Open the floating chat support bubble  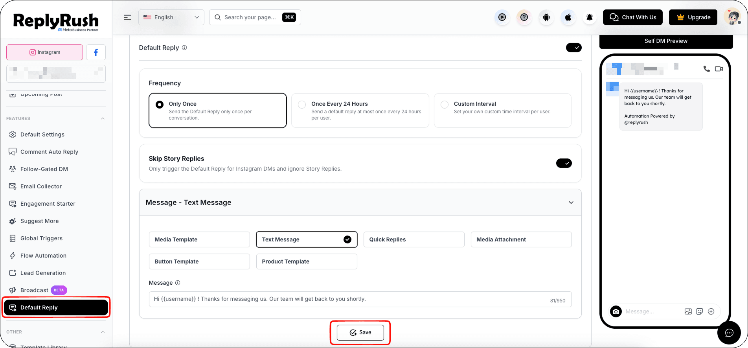(x=729, y=333)
